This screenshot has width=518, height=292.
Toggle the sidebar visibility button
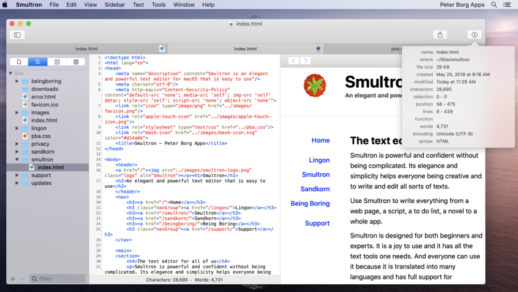17,35
